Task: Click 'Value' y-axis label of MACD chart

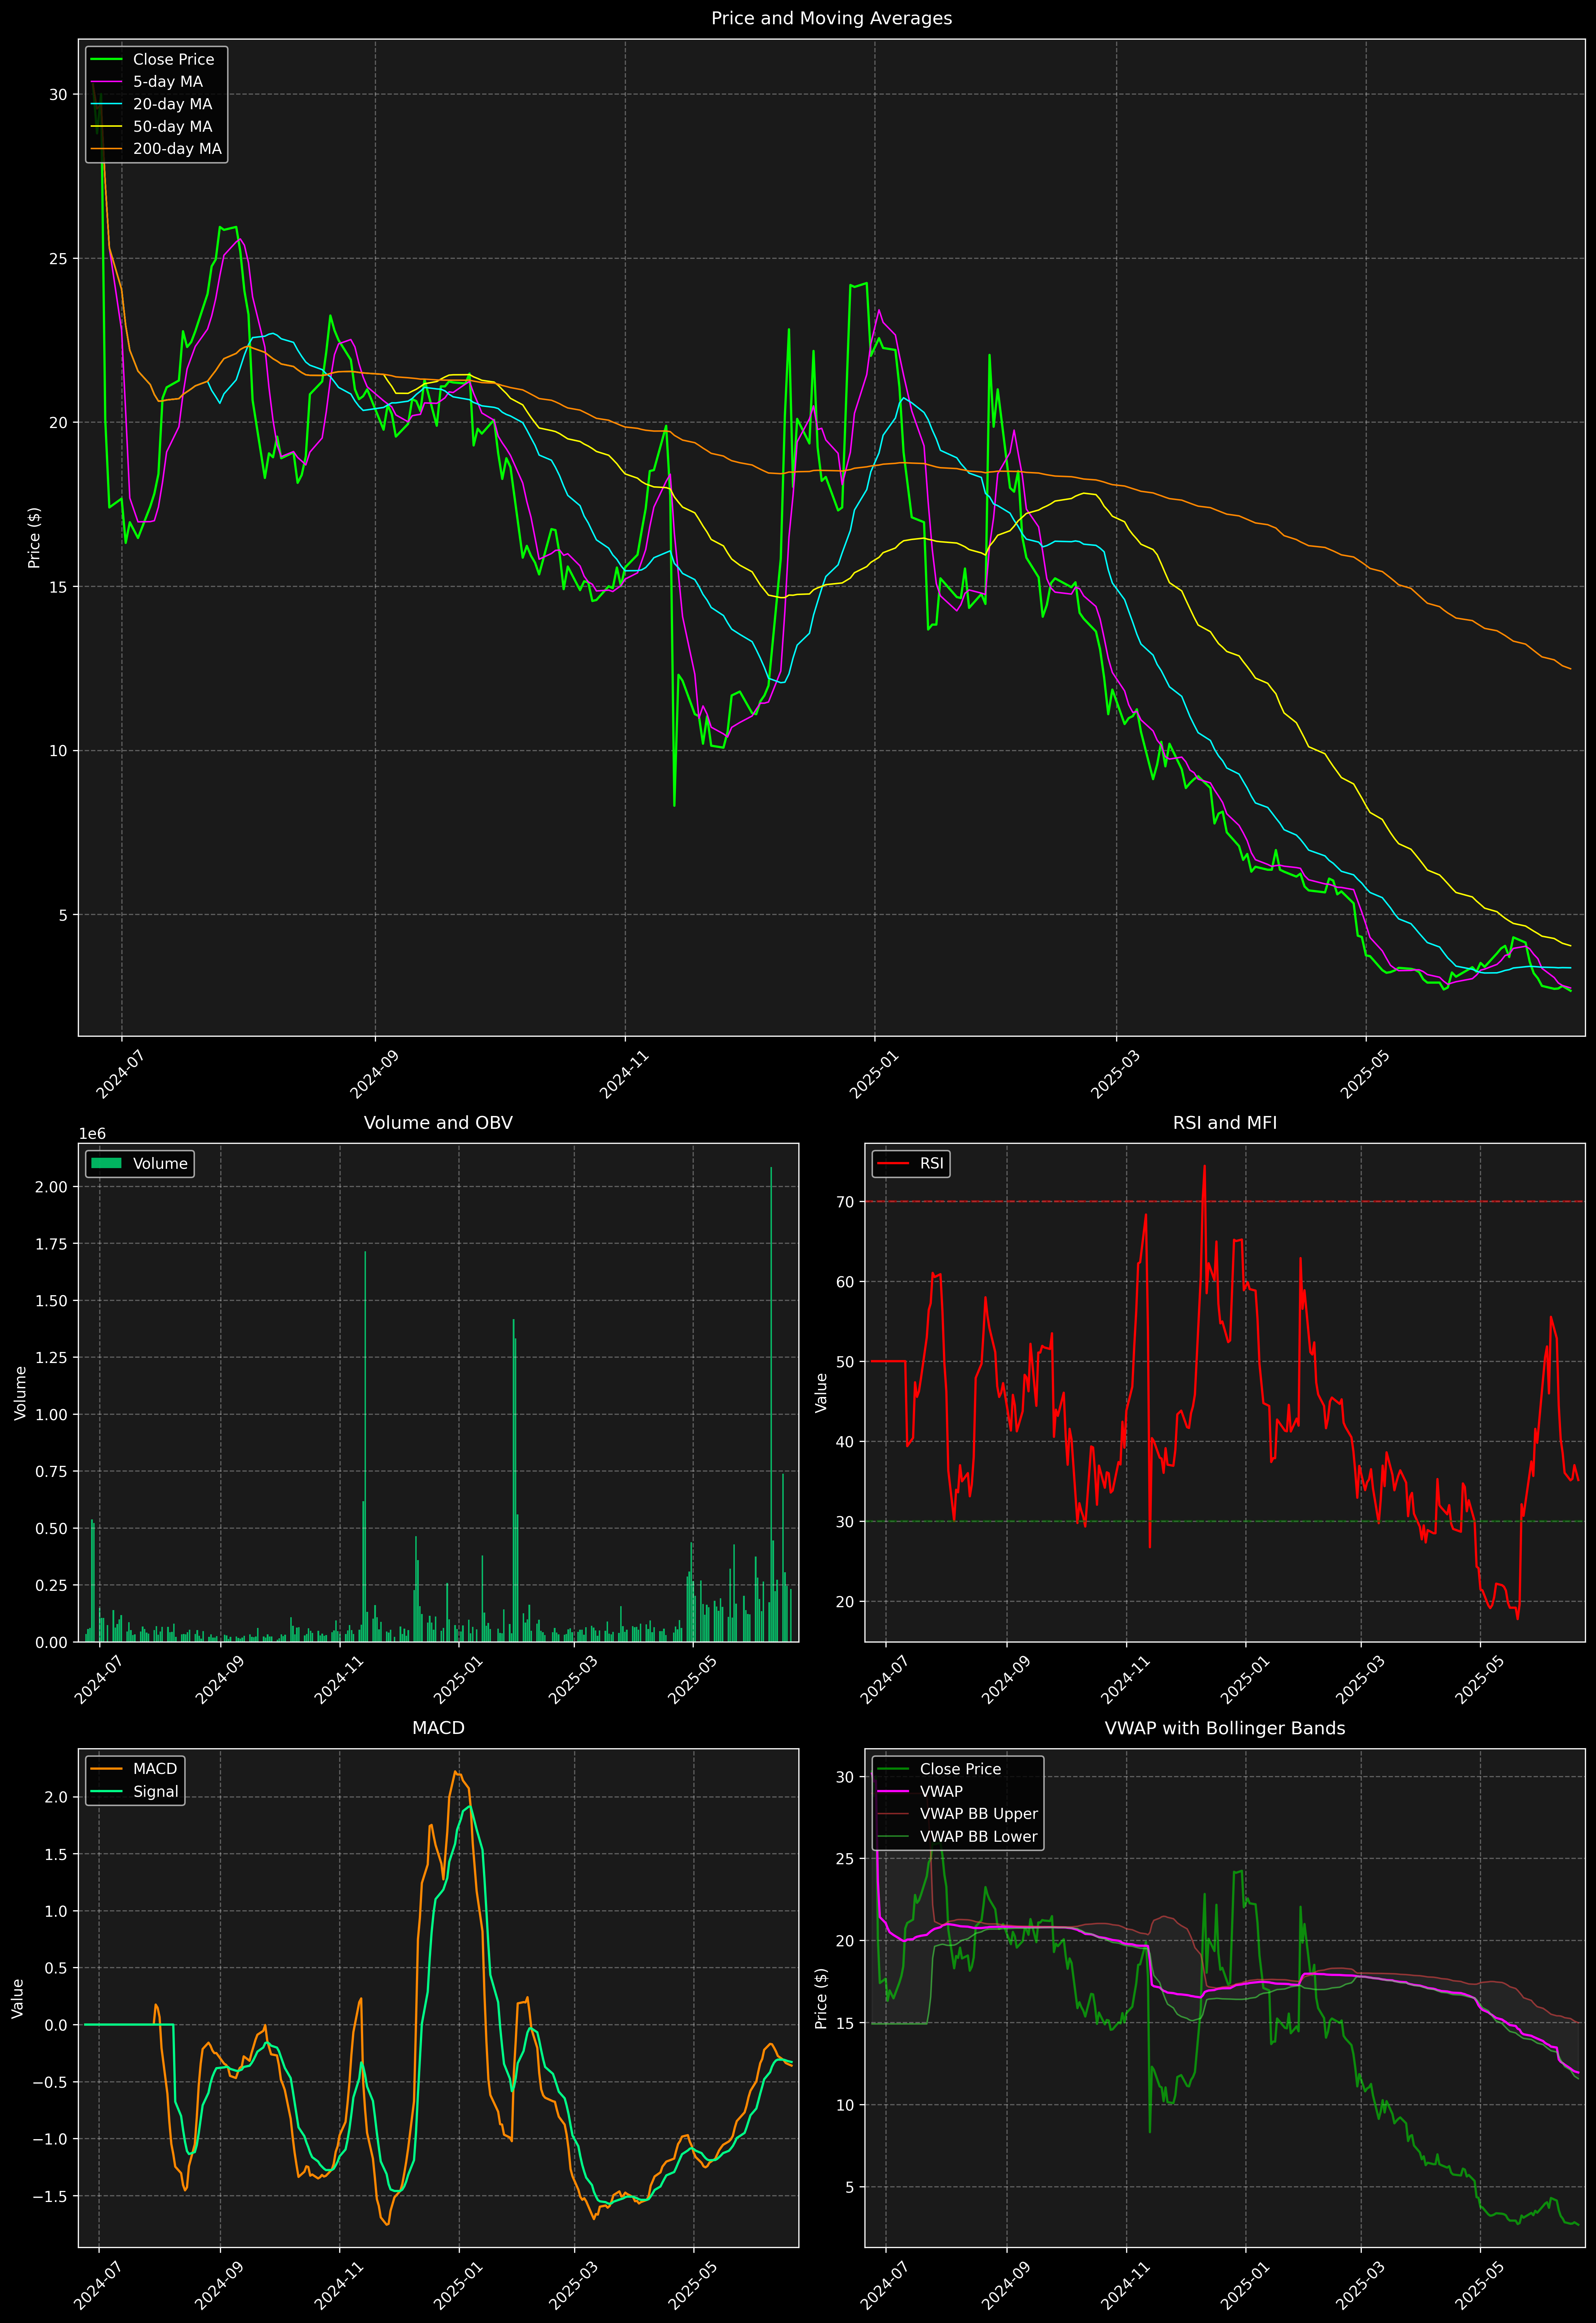Action: click(x=17, y=1998)
